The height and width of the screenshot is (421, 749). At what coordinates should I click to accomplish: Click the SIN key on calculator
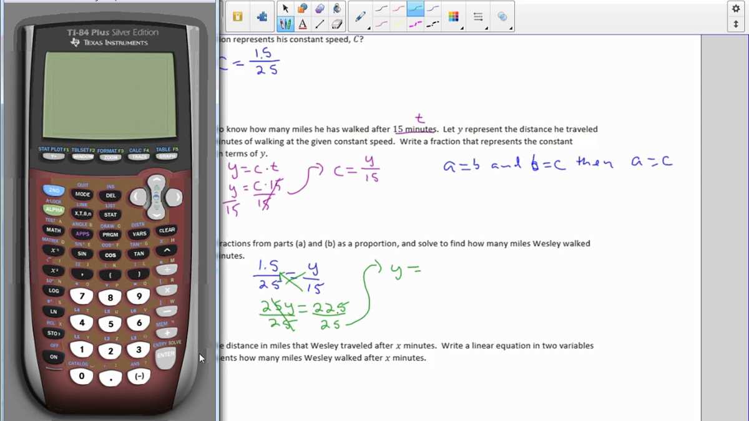click(82, 254)
